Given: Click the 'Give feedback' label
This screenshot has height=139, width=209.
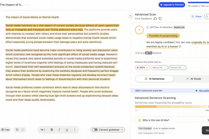Looking at the screenshot, I should point(143,19).
